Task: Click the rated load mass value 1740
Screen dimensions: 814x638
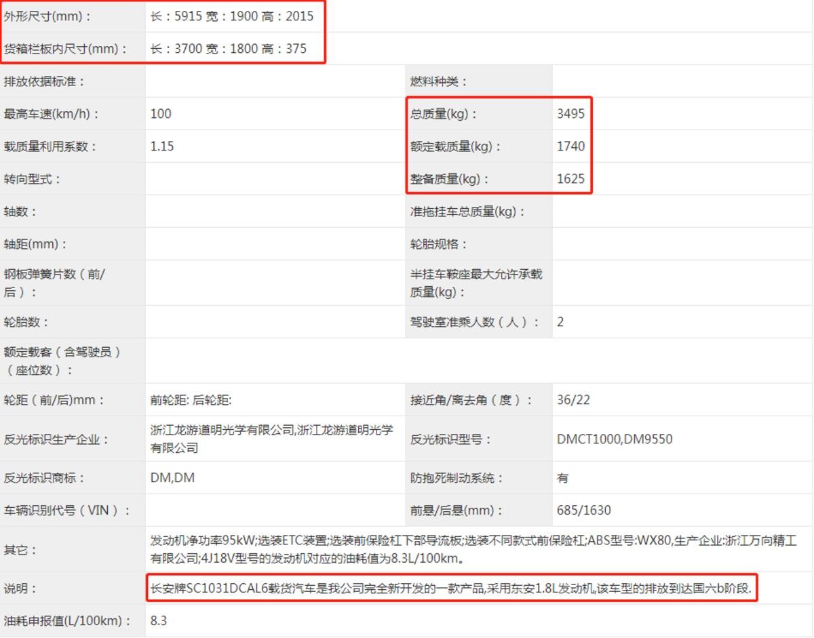Action: (x=570, y=146)
